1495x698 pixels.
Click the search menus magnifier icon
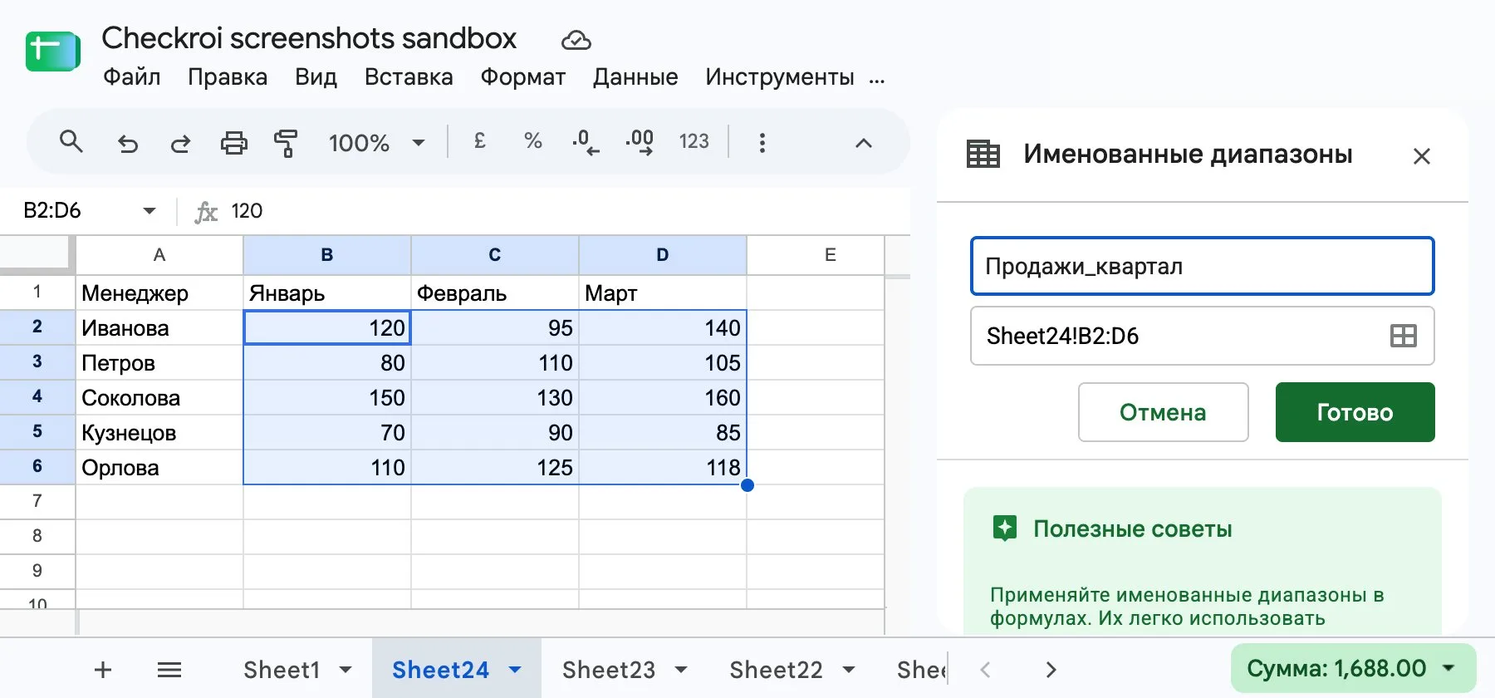[71, 142]
